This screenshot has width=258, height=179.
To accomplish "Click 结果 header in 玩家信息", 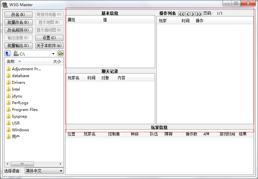I will 245,134.
